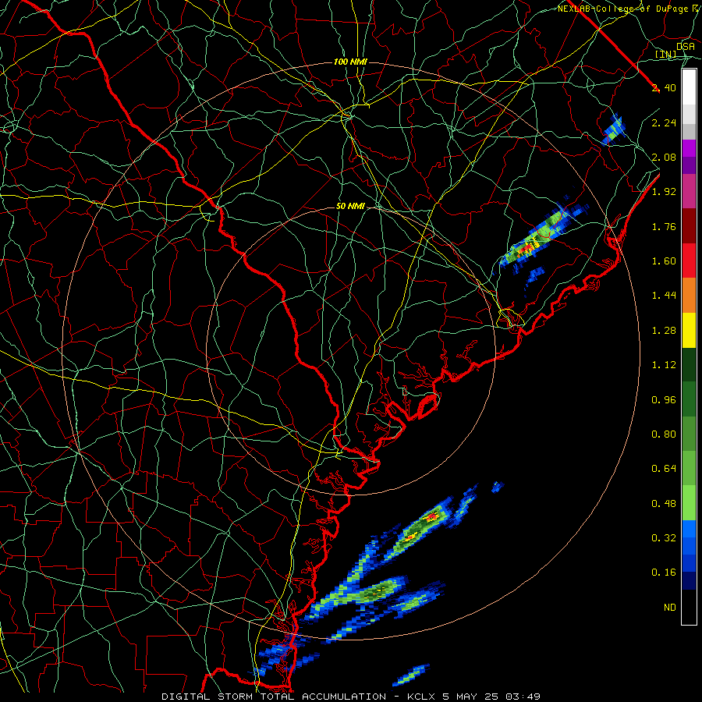Image resolution: width=702 pixels, height=702 pixels.
Task: Click the 1.44 legend value
Action: coord(664,296)
